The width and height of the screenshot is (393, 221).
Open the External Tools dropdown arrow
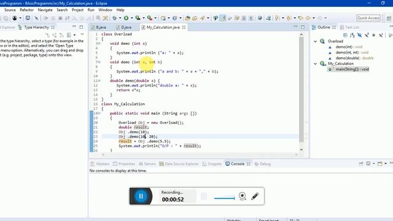point(155,18)
